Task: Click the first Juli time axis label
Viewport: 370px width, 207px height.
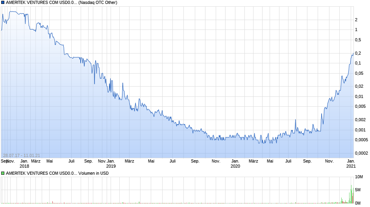Action: pyautogui.click(x=72, y=161)
